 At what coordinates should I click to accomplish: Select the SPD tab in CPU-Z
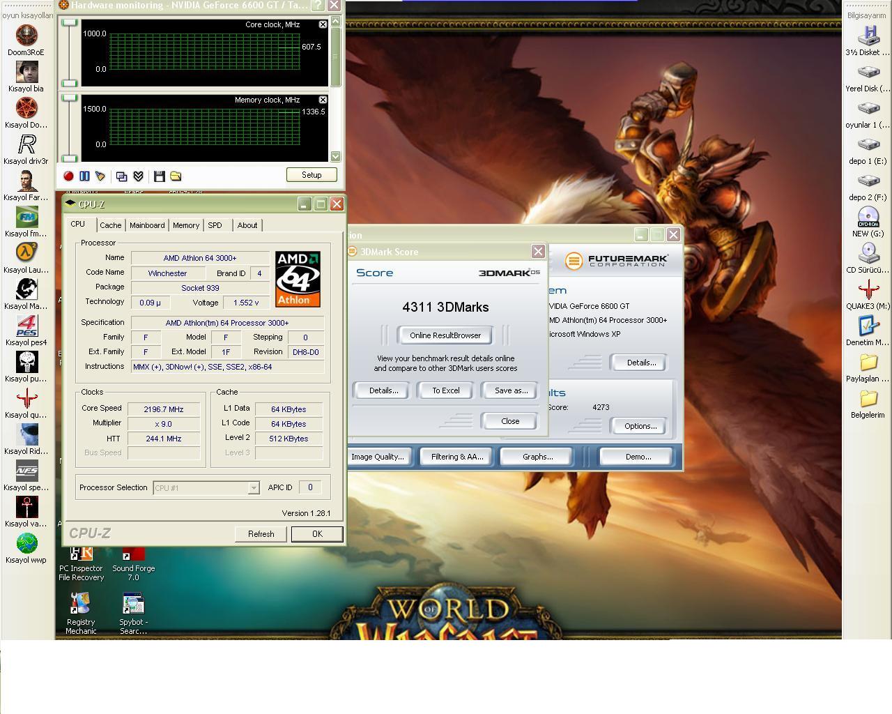click(215, 225)
